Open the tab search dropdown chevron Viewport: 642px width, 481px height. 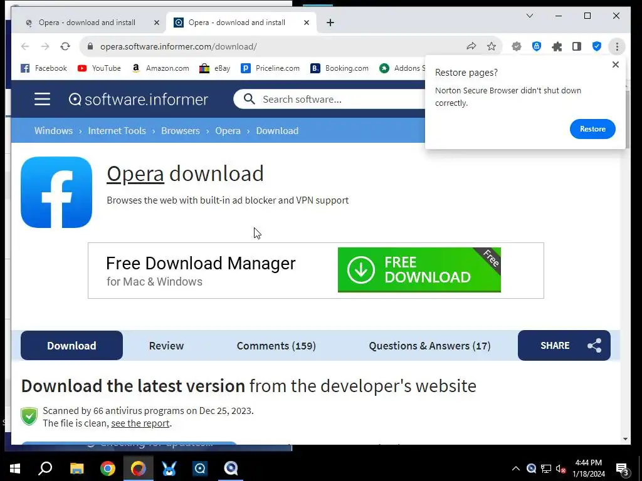pyautogui.click(x=529, y=16)
